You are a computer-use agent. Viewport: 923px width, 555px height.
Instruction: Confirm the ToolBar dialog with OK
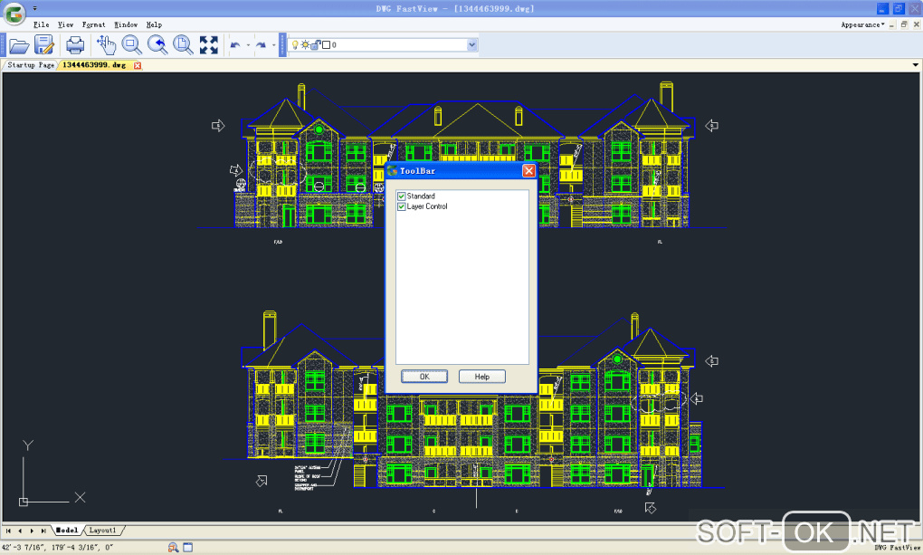tap(424, 377)
